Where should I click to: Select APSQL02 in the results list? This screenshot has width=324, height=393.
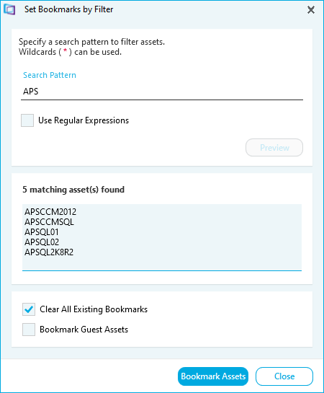tap(42, 242)
